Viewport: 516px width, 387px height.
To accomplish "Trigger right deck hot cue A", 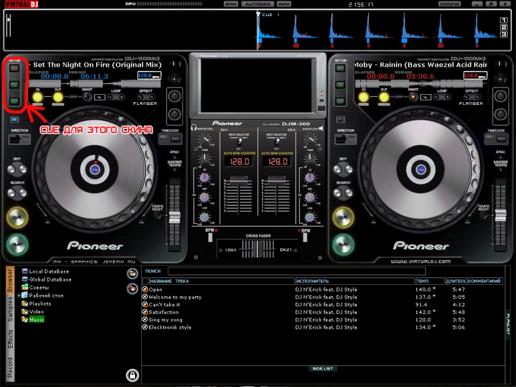I will (x=340, y=68).
